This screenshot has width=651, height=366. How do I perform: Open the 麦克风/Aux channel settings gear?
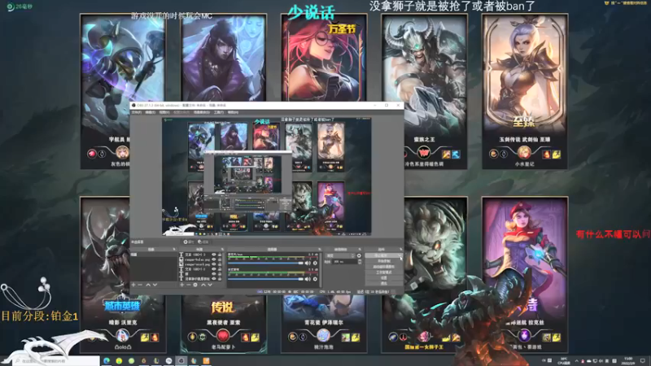point(315,263)
